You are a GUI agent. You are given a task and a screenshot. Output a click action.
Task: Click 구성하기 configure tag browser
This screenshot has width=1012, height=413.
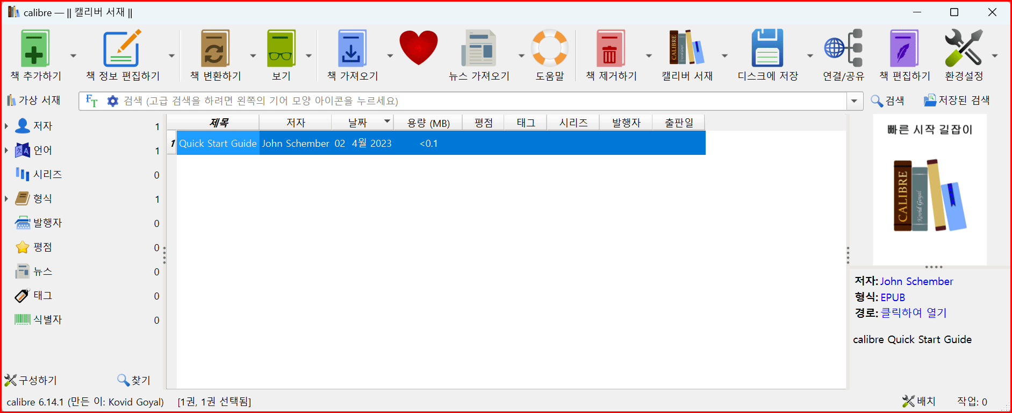point(31,380)
